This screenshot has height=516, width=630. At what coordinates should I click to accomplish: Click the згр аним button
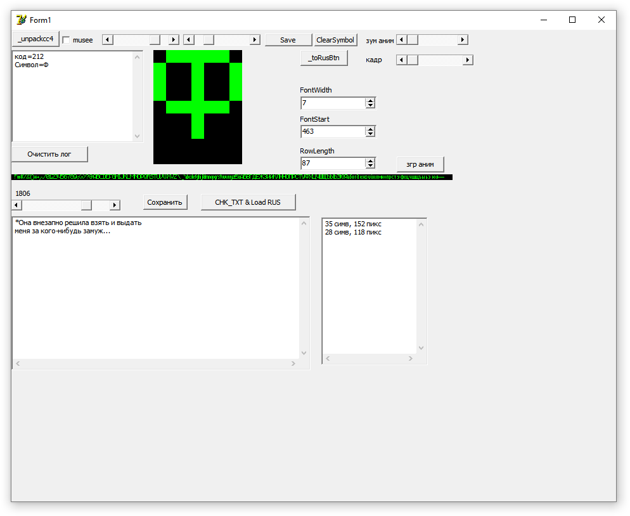[420, 164]
